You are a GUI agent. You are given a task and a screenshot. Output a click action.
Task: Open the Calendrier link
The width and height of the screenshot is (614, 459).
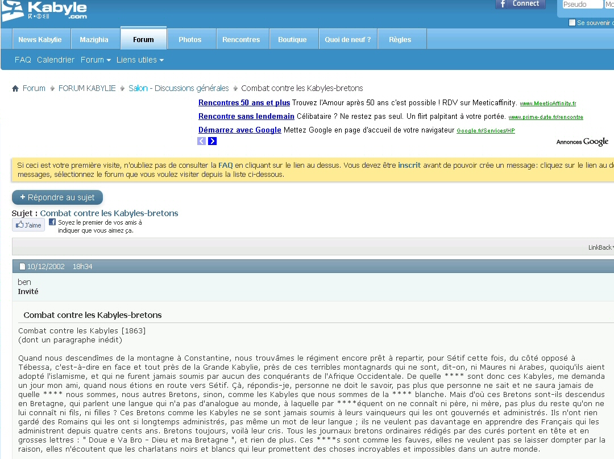pyautogui.click(x=56, y=60)
